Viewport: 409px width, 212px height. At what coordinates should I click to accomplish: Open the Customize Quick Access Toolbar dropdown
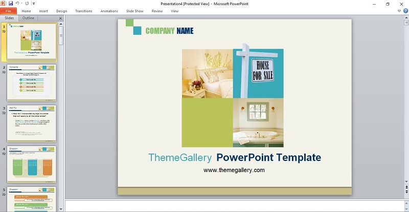(34, 4)
